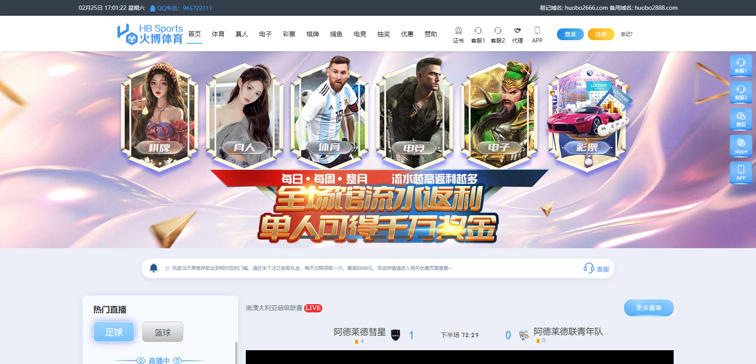Open the 棋牌 menu in the navigation bar
Viewport: 756px width, 364px height.
click(313, 34)
